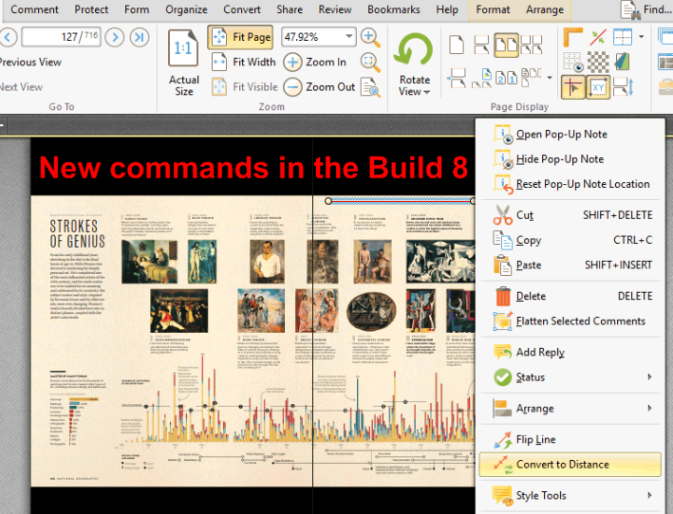The width and height of the screenshot is (673, 514).
Task: Open the Share ribbon tab
Action: pos(290,9)
